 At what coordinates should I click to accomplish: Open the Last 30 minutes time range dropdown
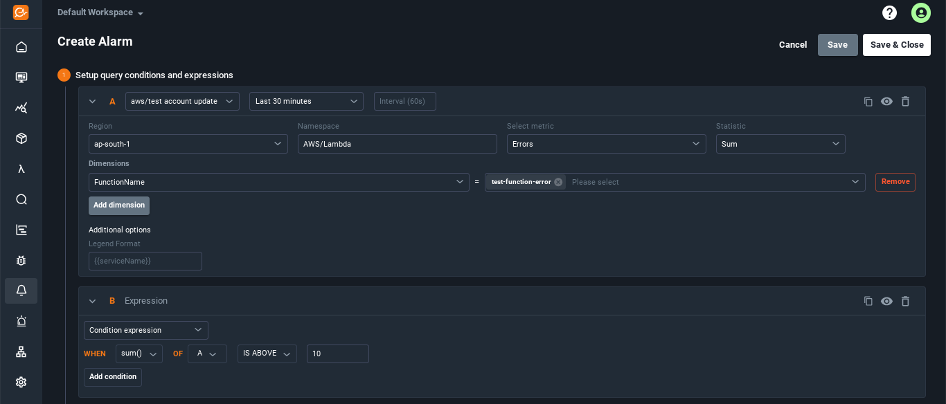(306, 101)
